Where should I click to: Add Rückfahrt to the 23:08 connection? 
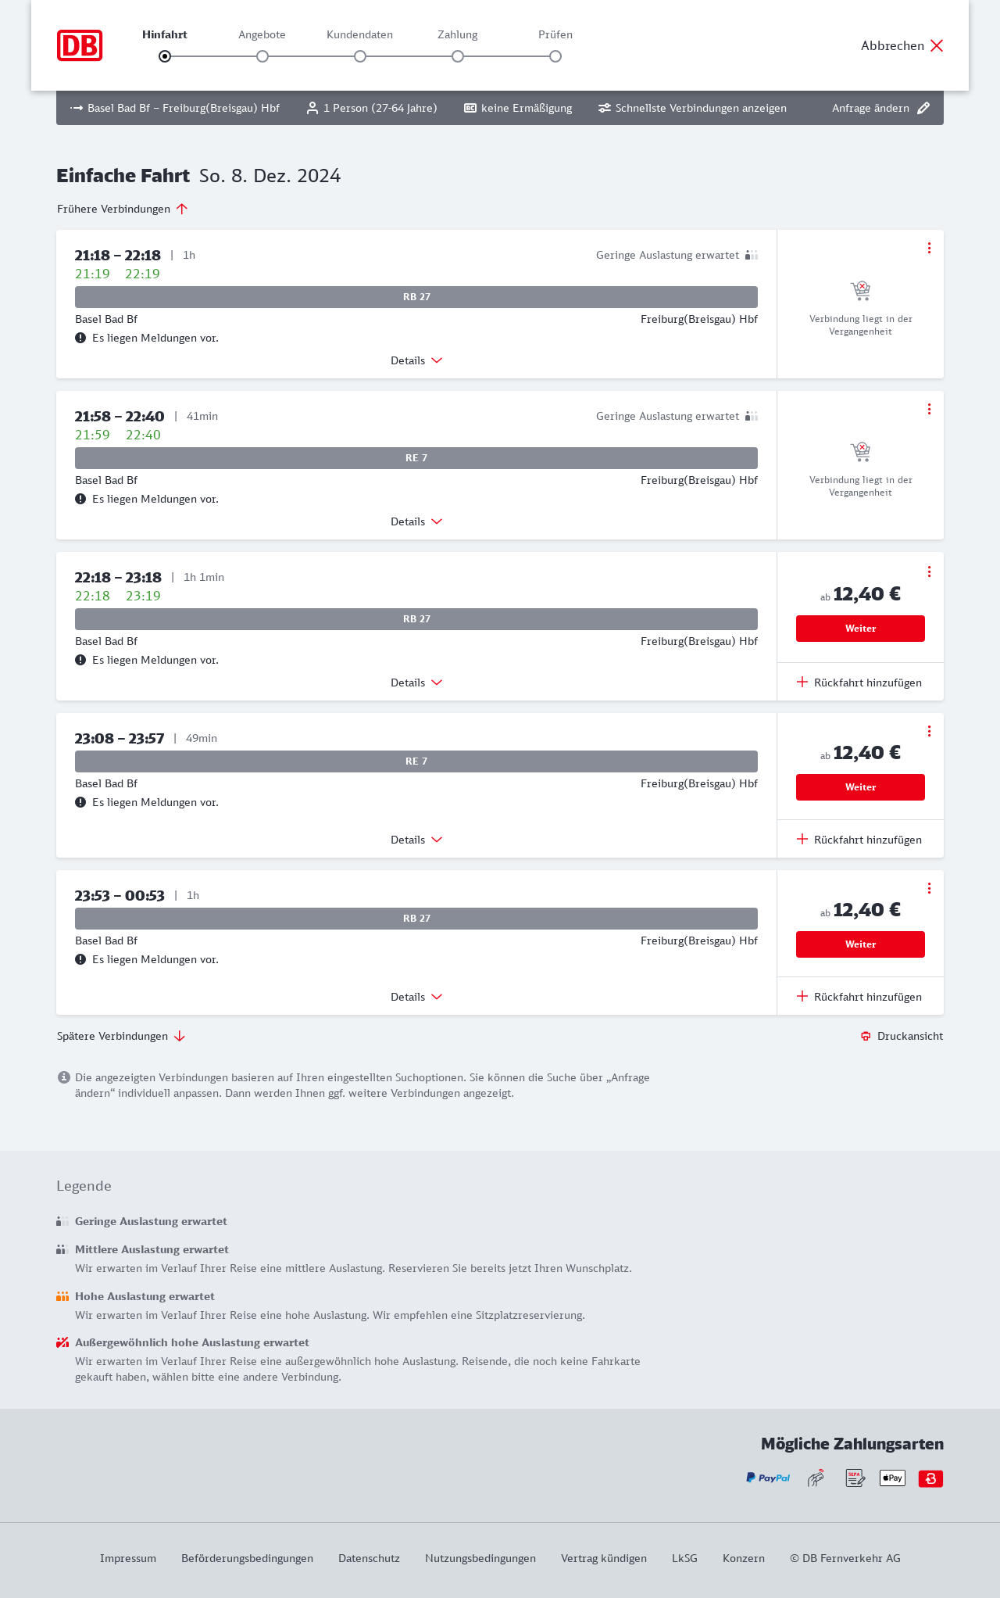859,840
